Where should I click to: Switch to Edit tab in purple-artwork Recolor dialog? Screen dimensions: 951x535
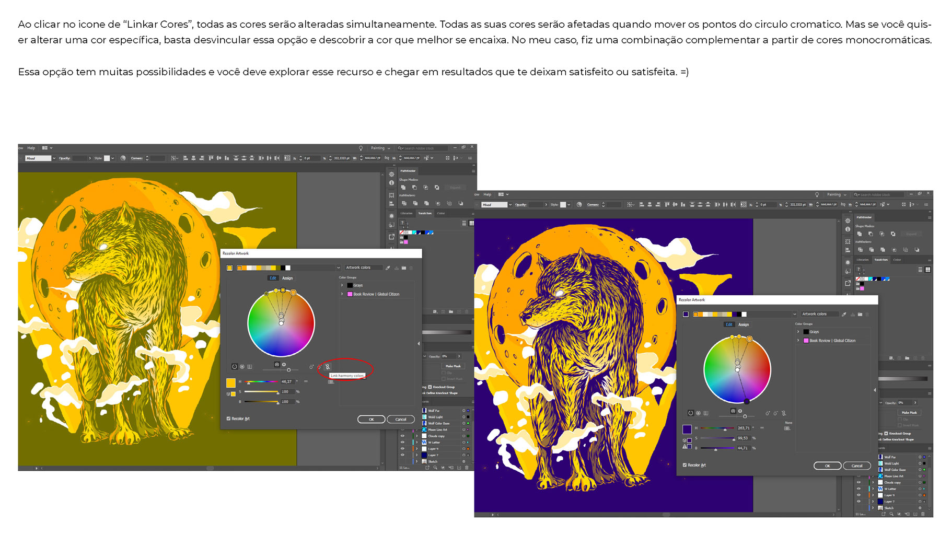[x=729, y=324]
